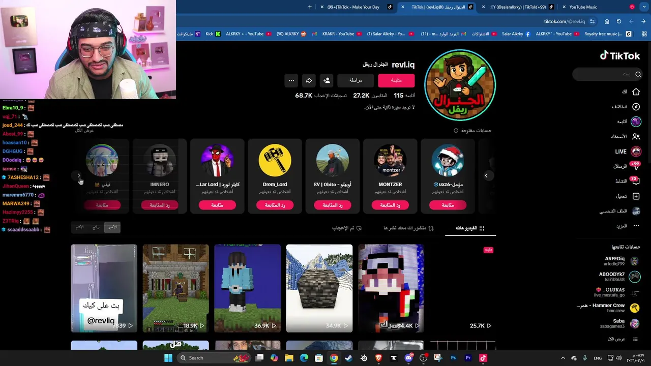651x366 pixels.
Task: Follow back MONTZER suggested account
Action: point(390,205)
